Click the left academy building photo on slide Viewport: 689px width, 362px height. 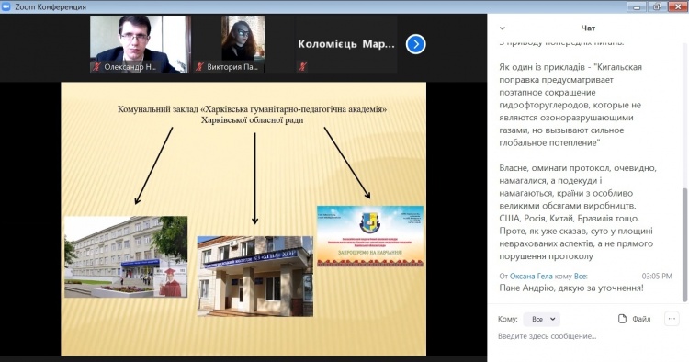tap(126, 257)
